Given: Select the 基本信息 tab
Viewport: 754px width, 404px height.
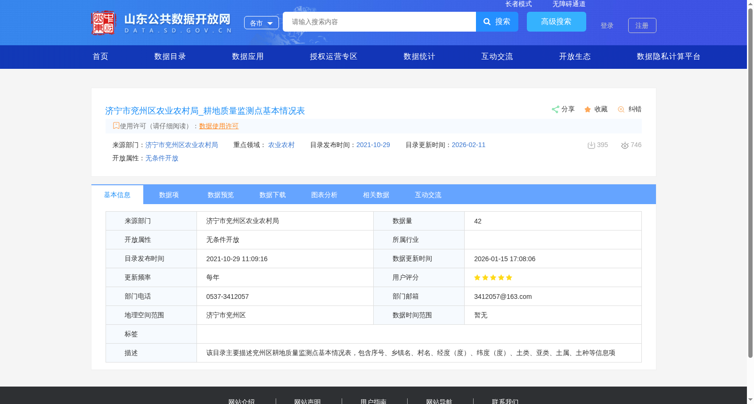Looking at the screenshot, I should (x=117, y=195).
